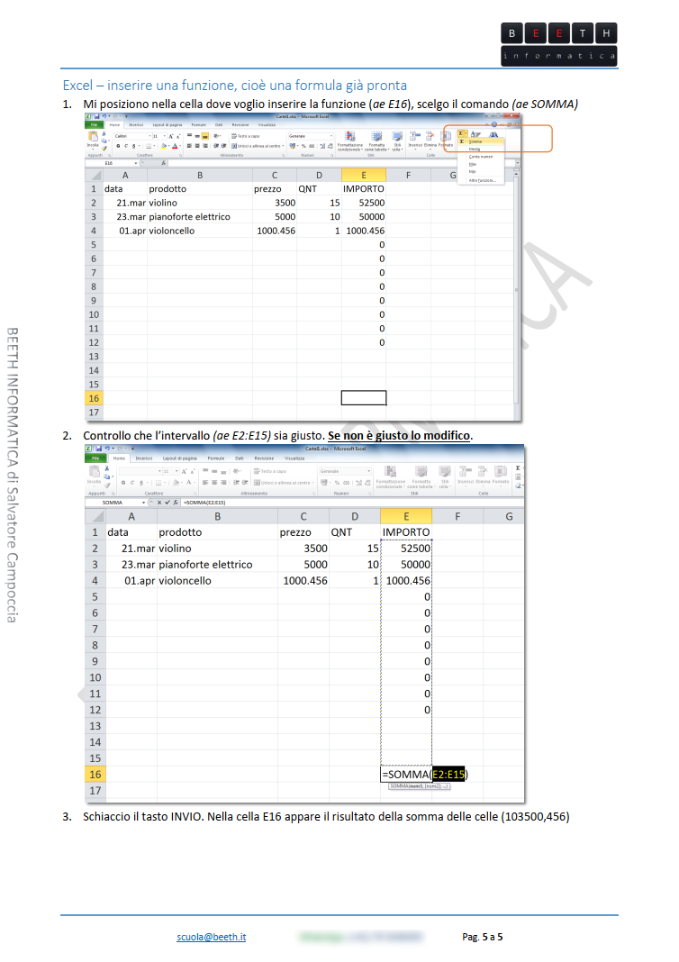Choose Conta numeri from the AutoSum menu
Viewport: 679px width, 962px height.
click(481, 157)
